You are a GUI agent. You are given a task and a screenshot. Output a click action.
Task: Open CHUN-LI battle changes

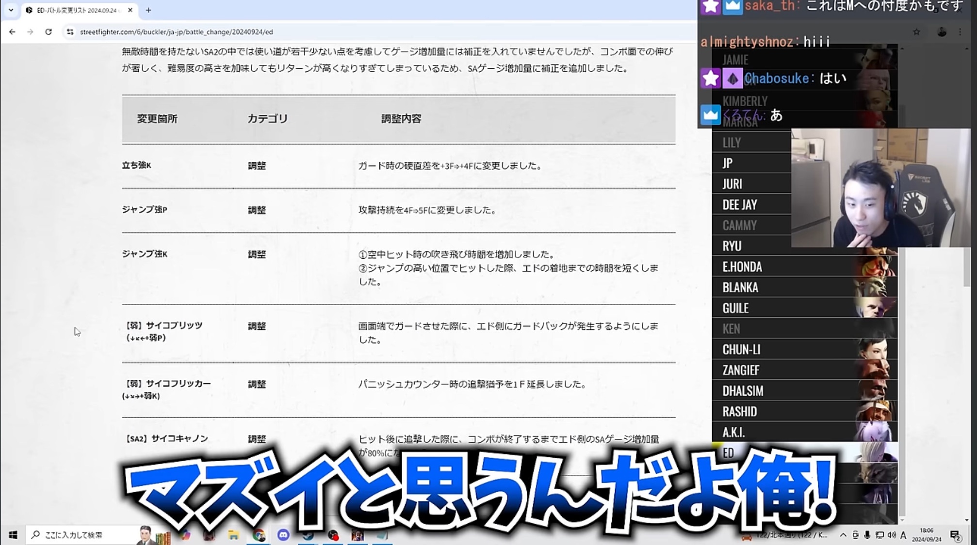point(805,350)
